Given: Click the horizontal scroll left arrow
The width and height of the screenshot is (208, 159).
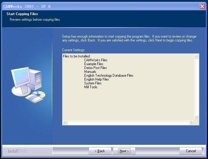Looking at the screenshot, I should (x=65, y=122).
